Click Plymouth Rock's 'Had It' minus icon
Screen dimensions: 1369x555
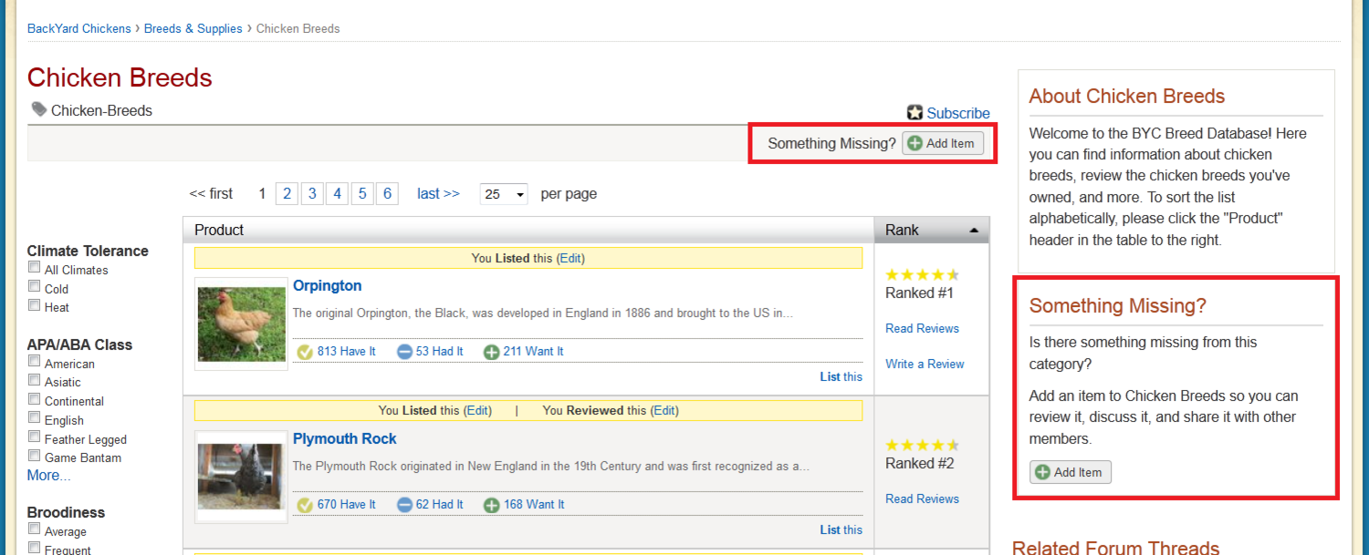tap(404, 505)
